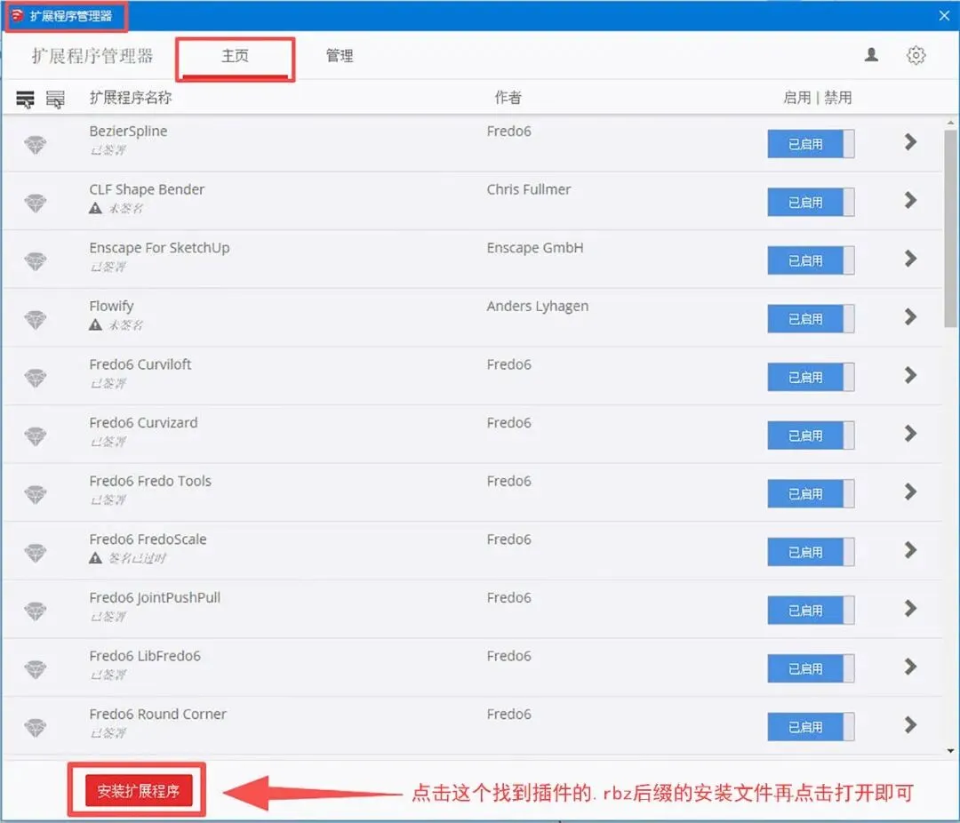Click warning triangle under Fredo6 FredoScale
This screenshot has width=960, height=823.
[95, 558]
